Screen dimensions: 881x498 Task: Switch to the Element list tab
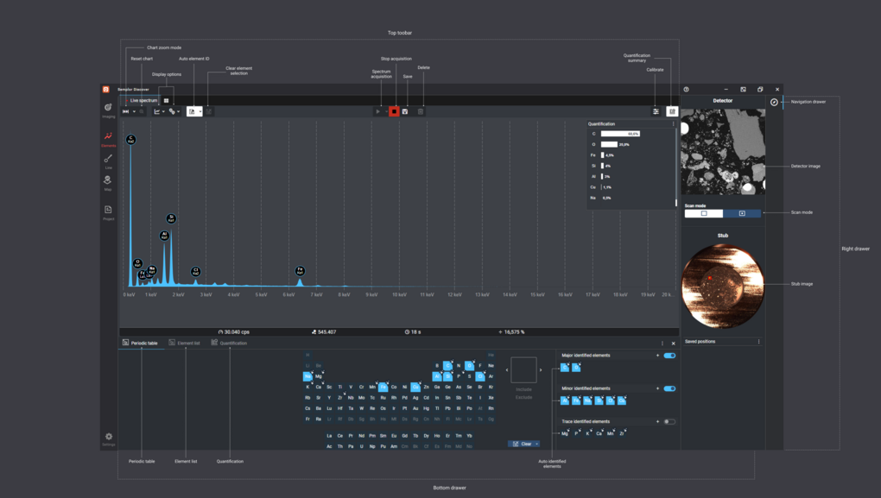click(184, 343)
